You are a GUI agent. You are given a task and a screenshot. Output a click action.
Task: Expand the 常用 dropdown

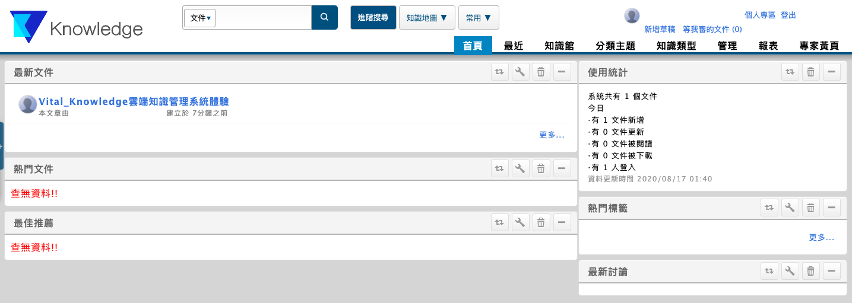pos(479,18)
